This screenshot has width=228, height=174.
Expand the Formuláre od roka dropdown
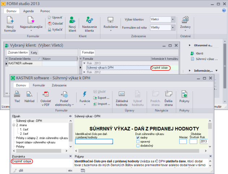coord(163,27)
